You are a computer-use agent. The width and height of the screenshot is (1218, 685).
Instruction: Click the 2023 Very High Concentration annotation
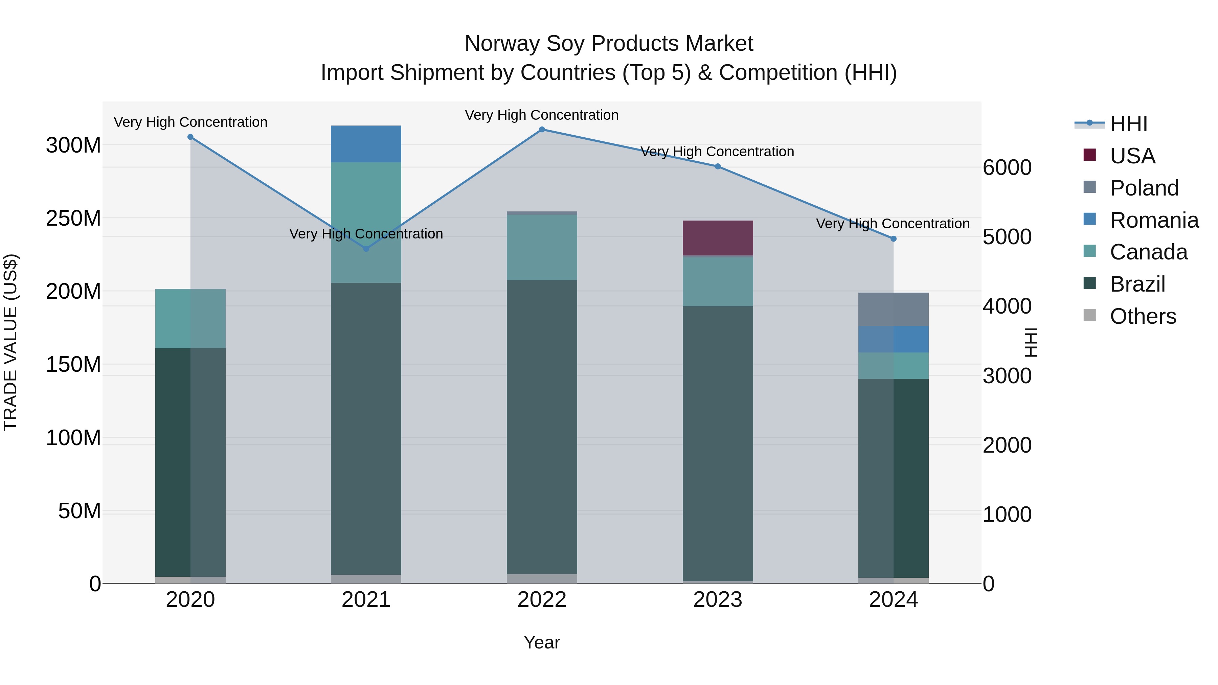coord(717,152)
